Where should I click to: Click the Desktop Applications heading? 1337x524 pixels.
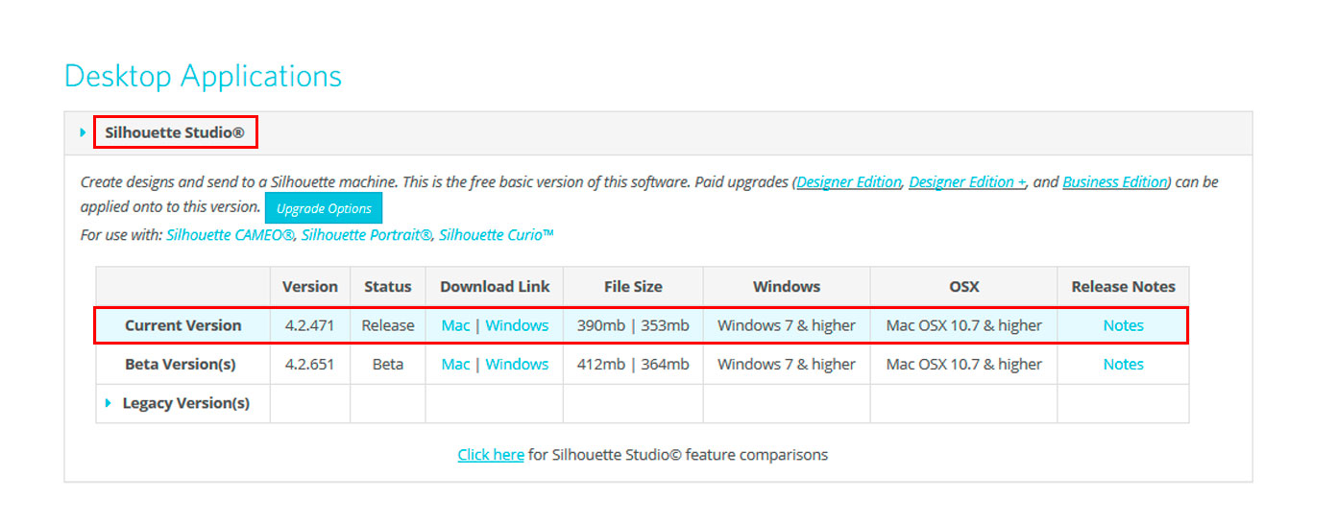[203, 75]
